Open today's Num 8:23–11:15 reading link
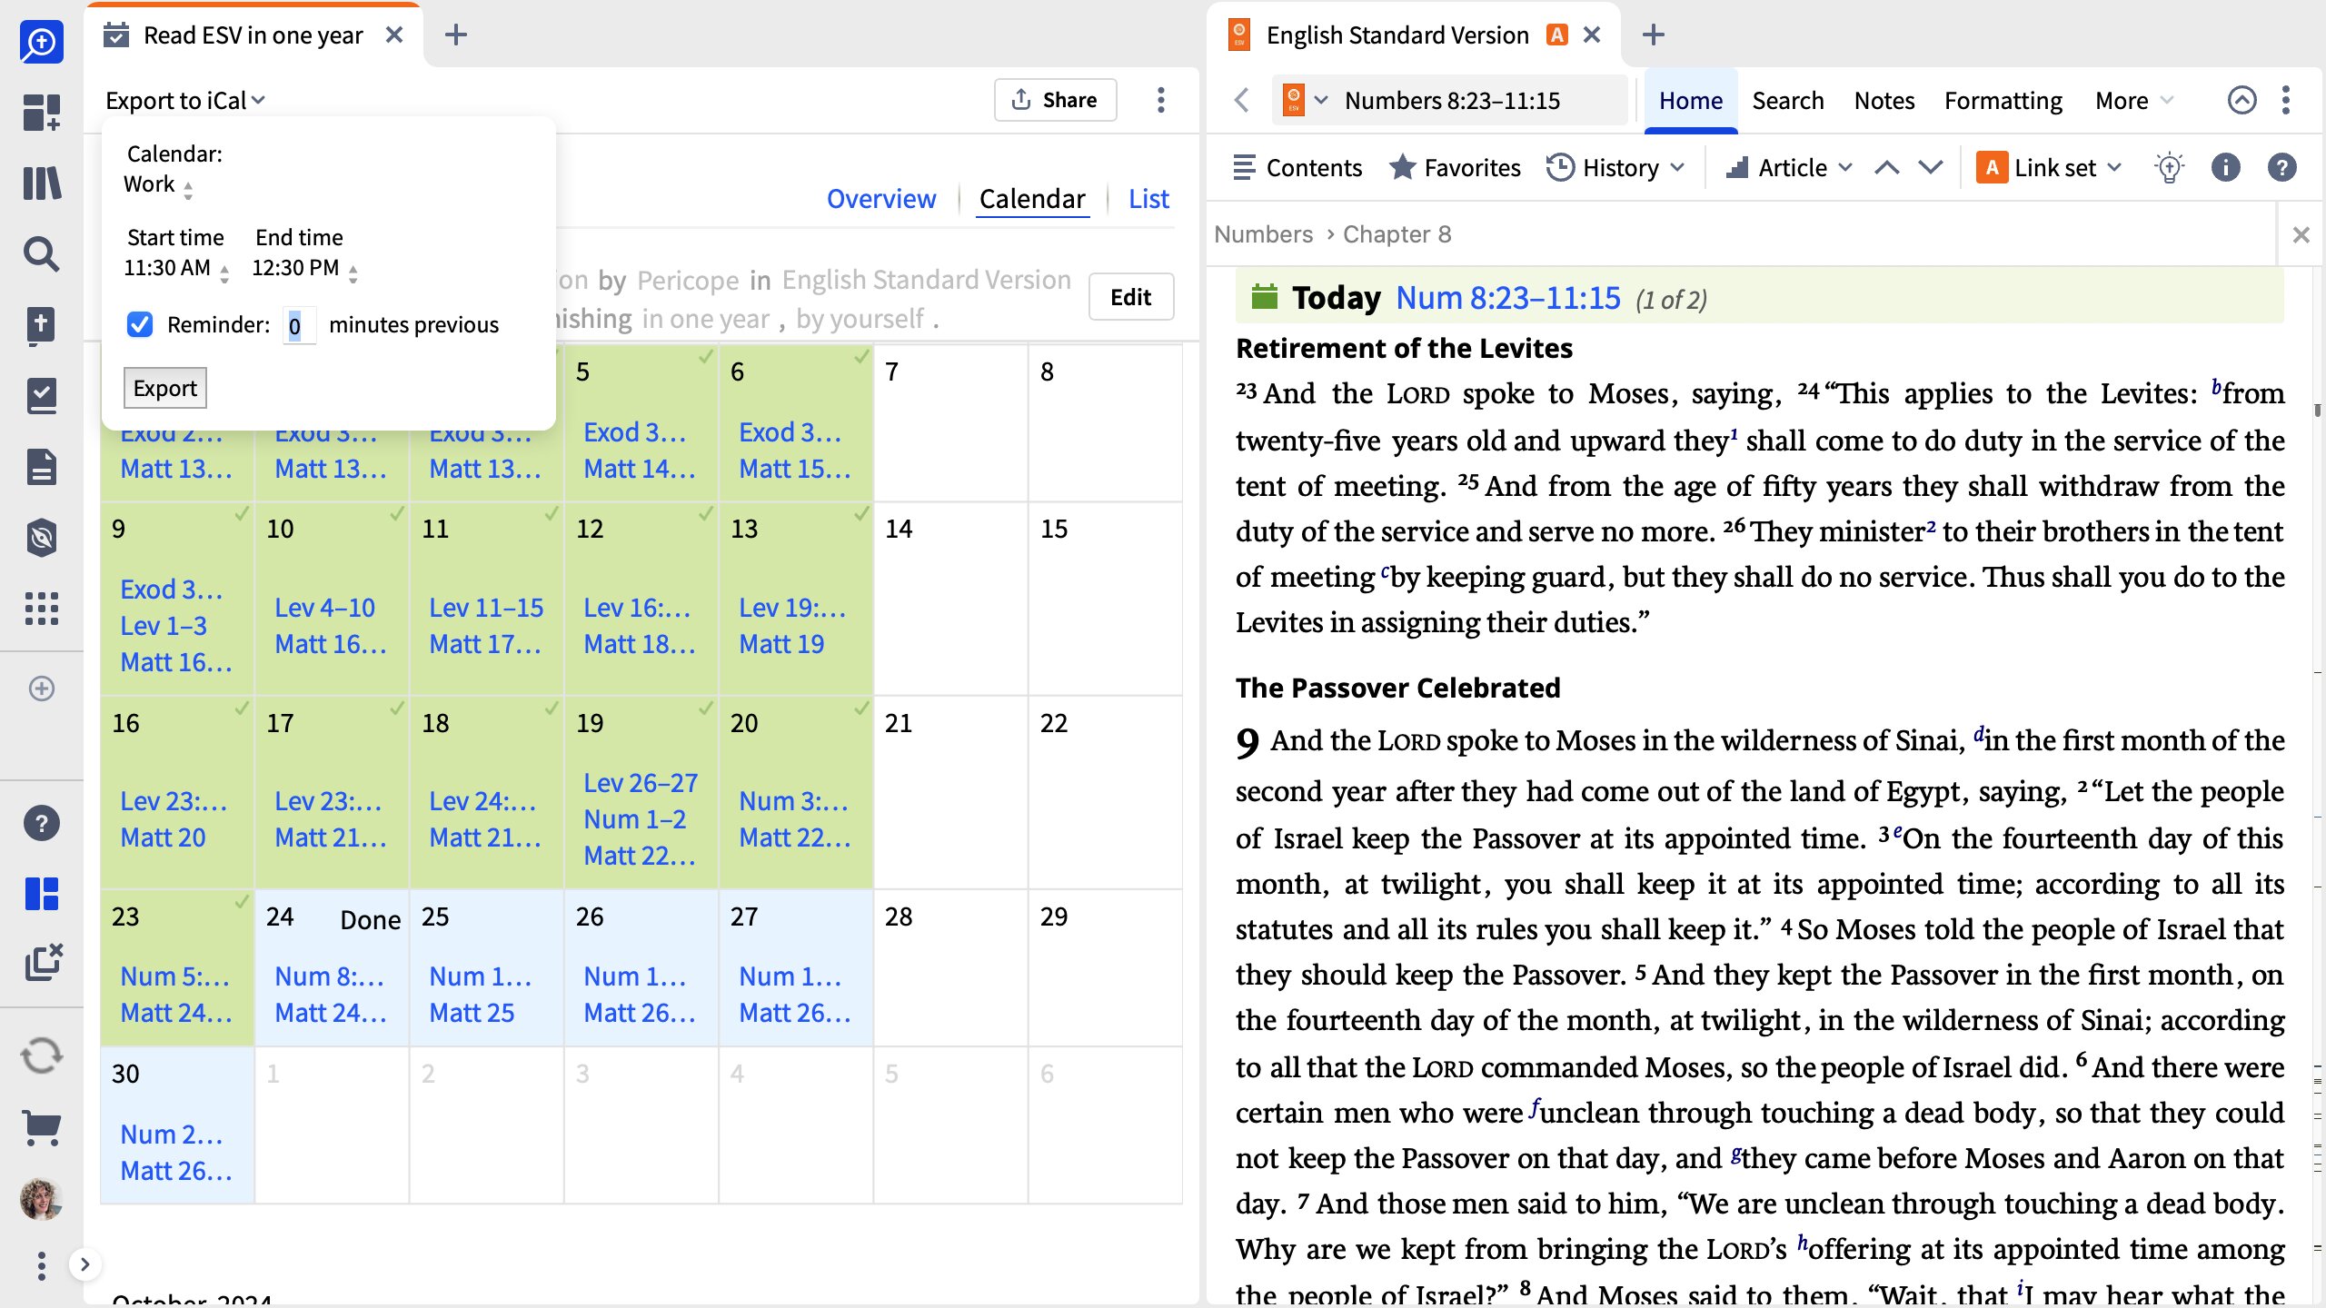 pos(1507,298)
